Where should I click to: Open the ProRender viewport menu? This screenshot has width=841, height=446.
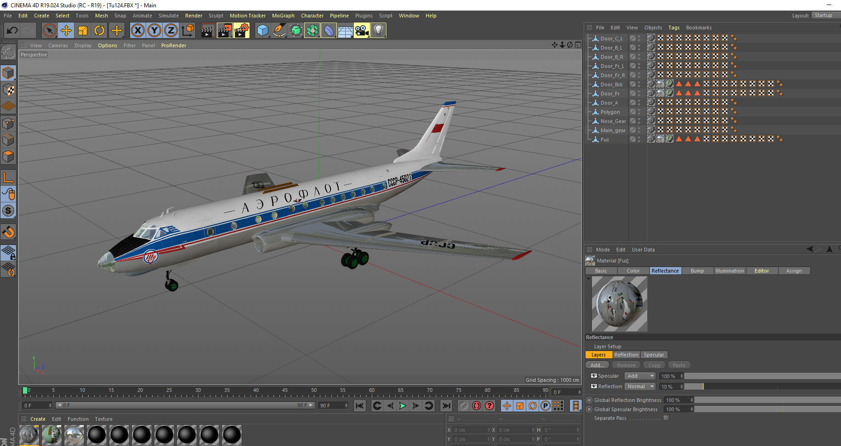coord(174,45)
